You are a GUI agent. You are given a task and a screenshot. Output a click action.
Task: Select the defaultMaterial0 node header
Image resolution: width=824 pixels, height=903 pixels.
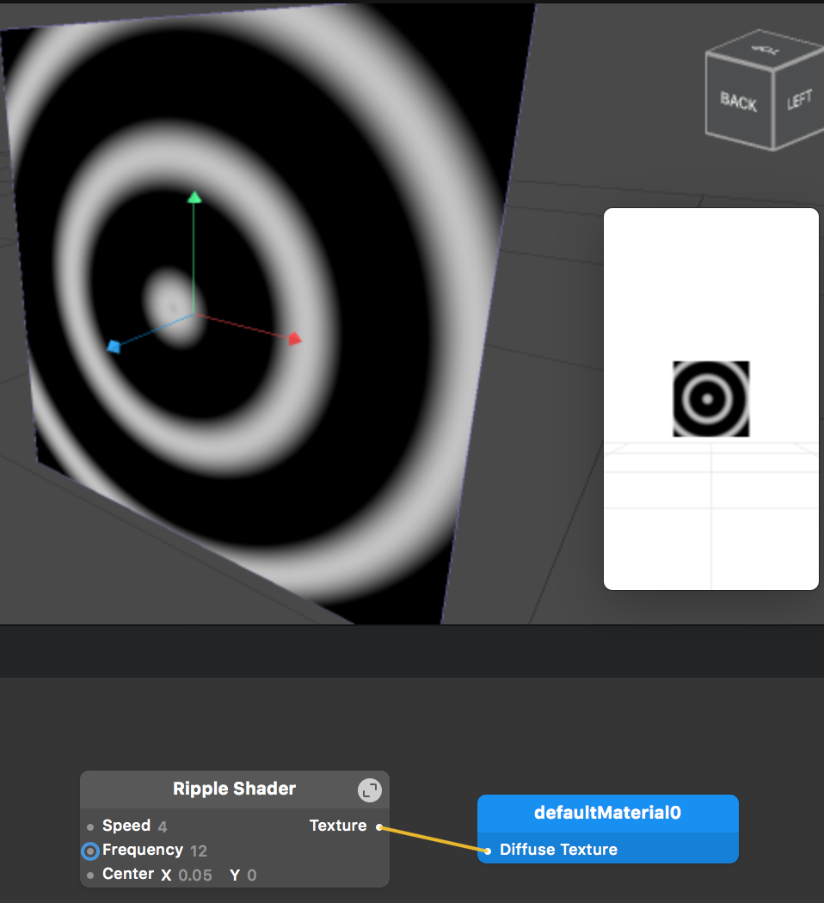607,812
